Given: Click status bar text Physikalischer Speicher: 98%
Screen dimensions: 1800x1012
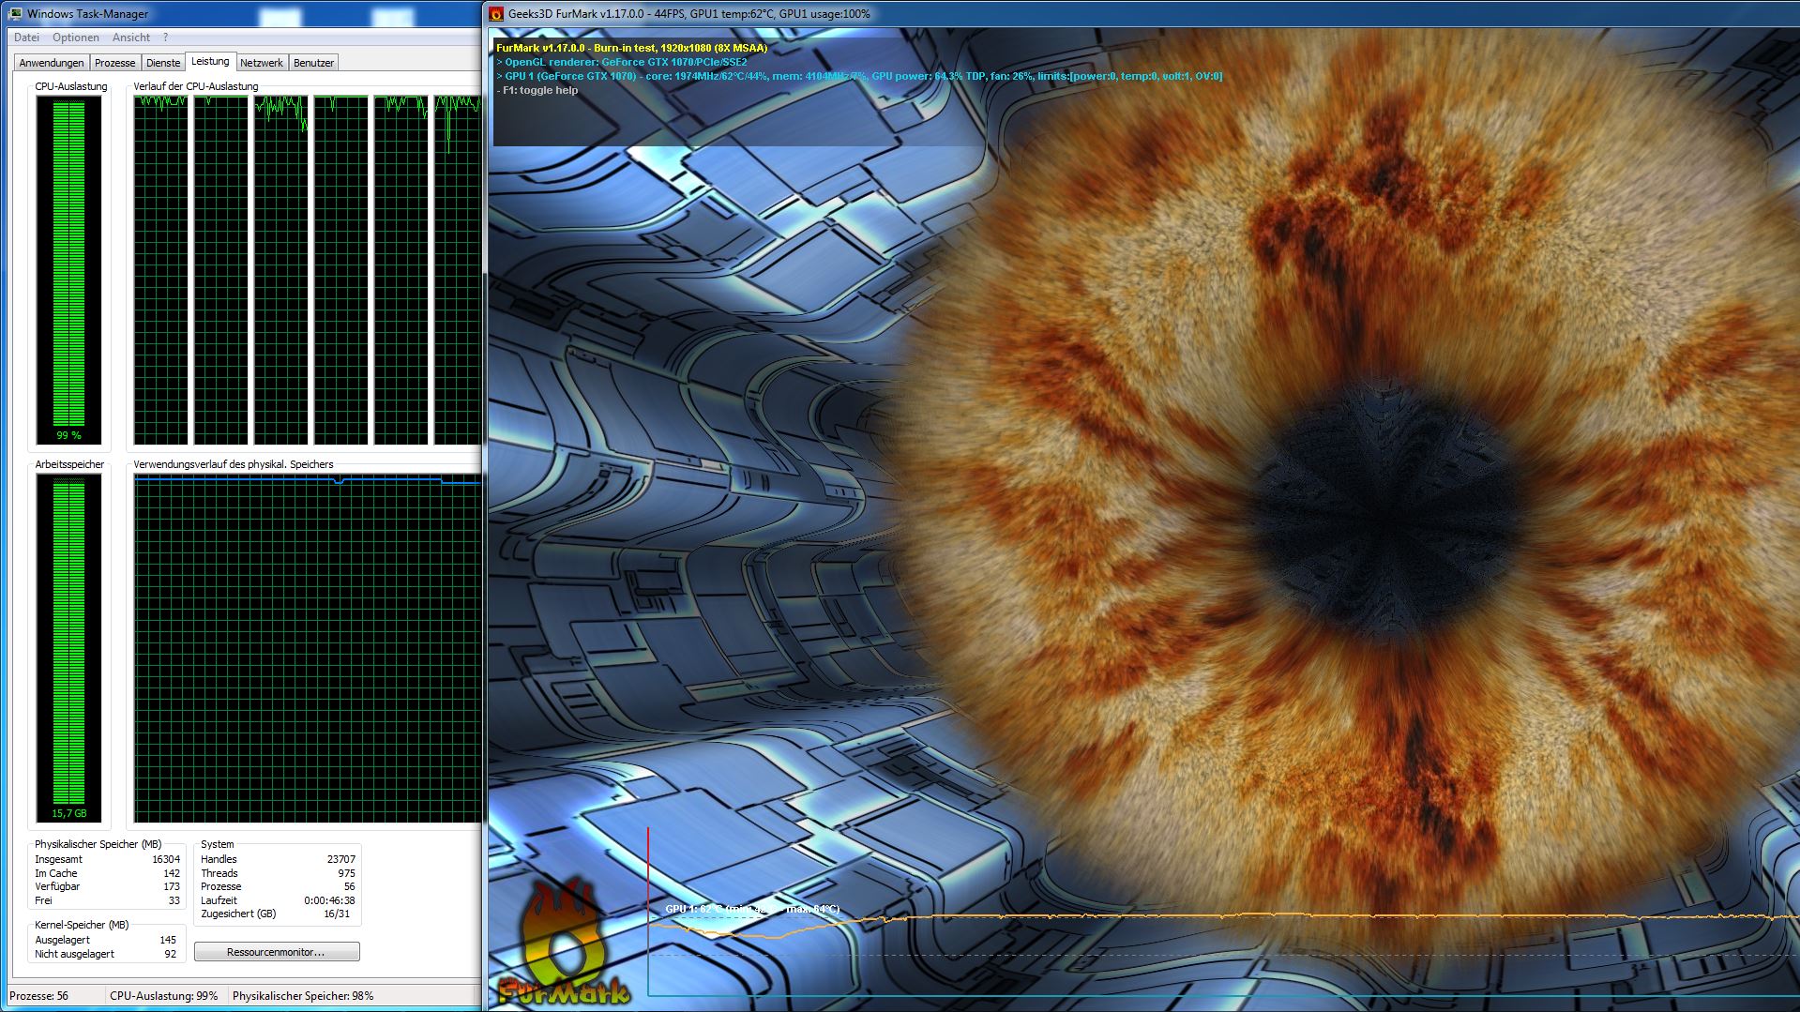Looking at the screenshot, I should (x=303, y=996).
